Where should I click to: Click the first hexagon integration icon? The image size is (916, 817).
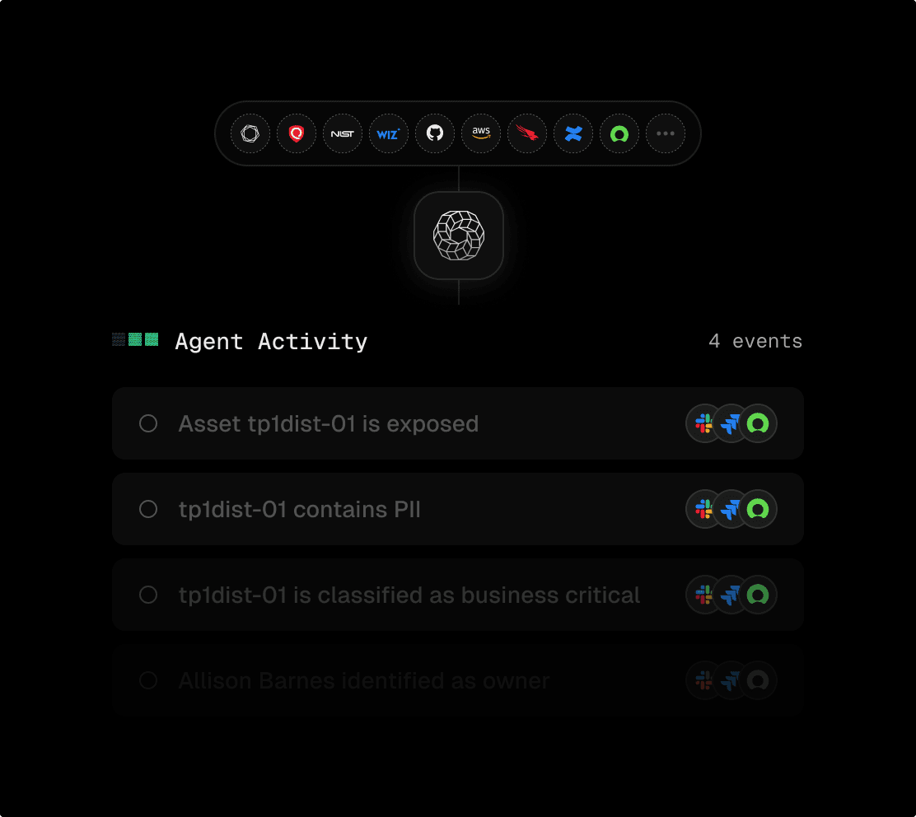coord(250,133)
